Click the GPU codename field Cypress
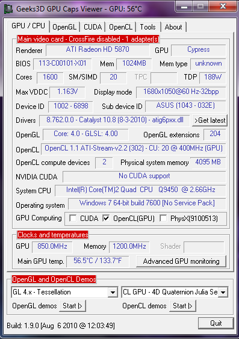Screen dimensions: 239x339 pos(199,50)
